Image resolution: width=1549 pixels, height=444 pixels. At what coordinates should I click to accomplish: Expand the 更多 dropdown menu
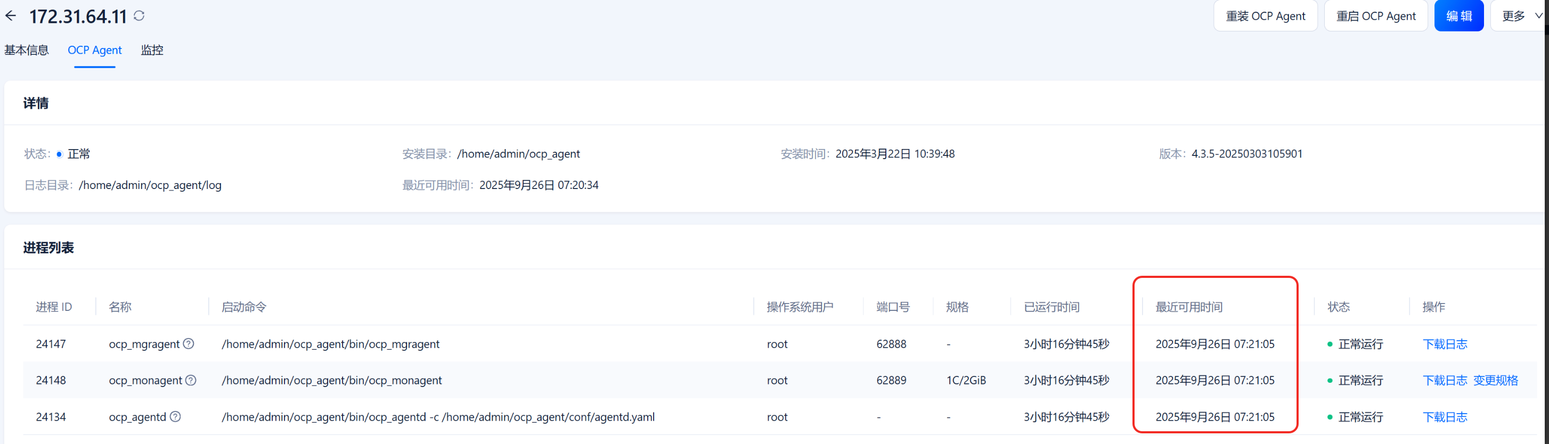tap(1521, 15)
